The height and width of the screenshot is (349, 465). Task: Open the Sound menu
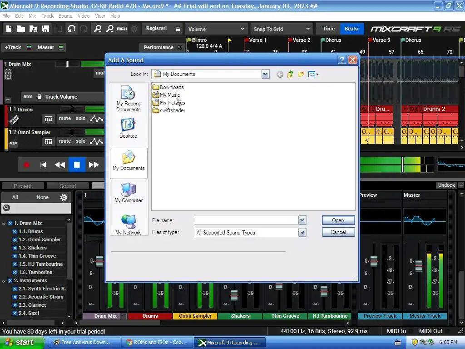[65, 16]
